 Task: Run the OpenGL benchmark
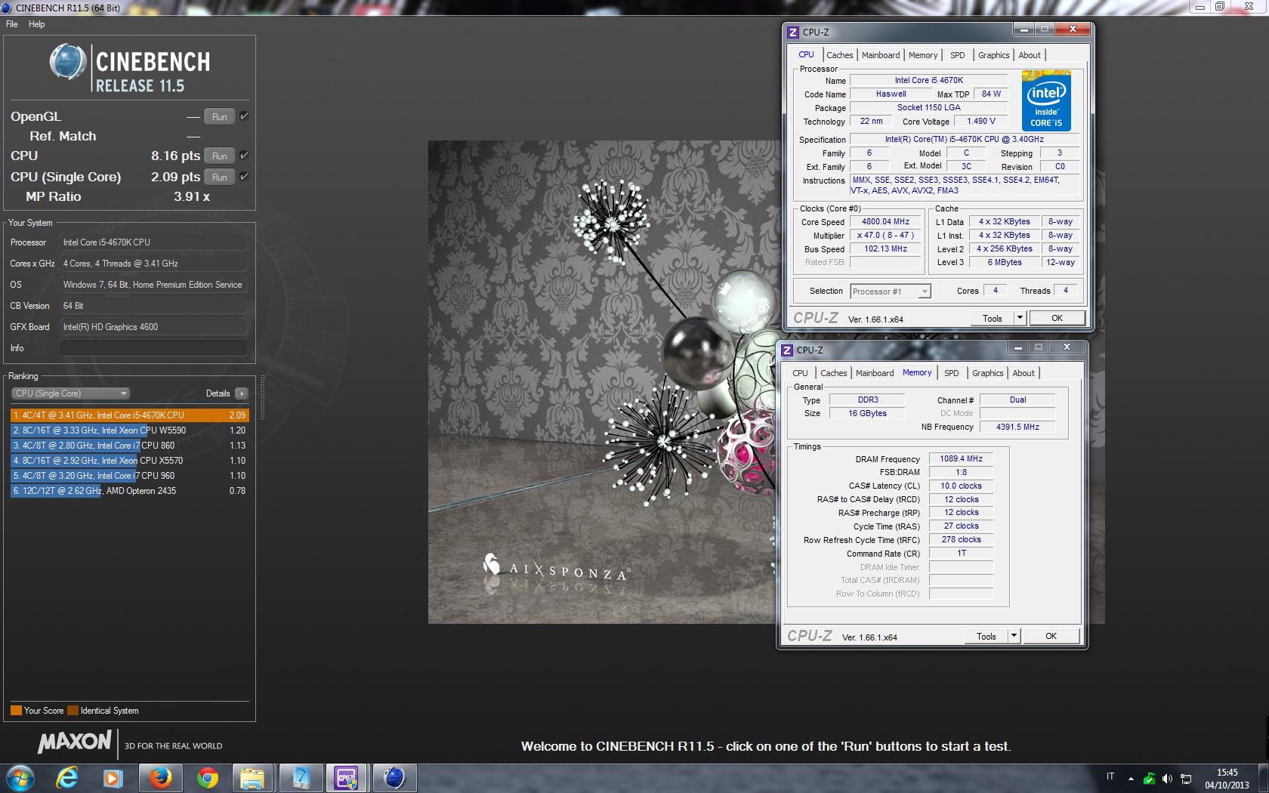point(219,117)
